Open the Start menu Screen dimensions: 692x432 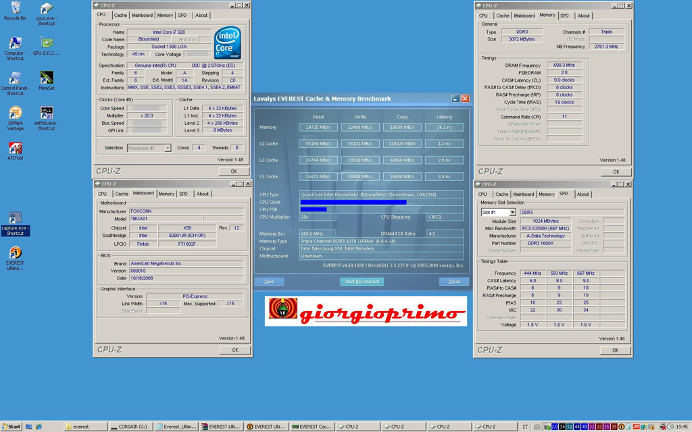tap(11, 427)
